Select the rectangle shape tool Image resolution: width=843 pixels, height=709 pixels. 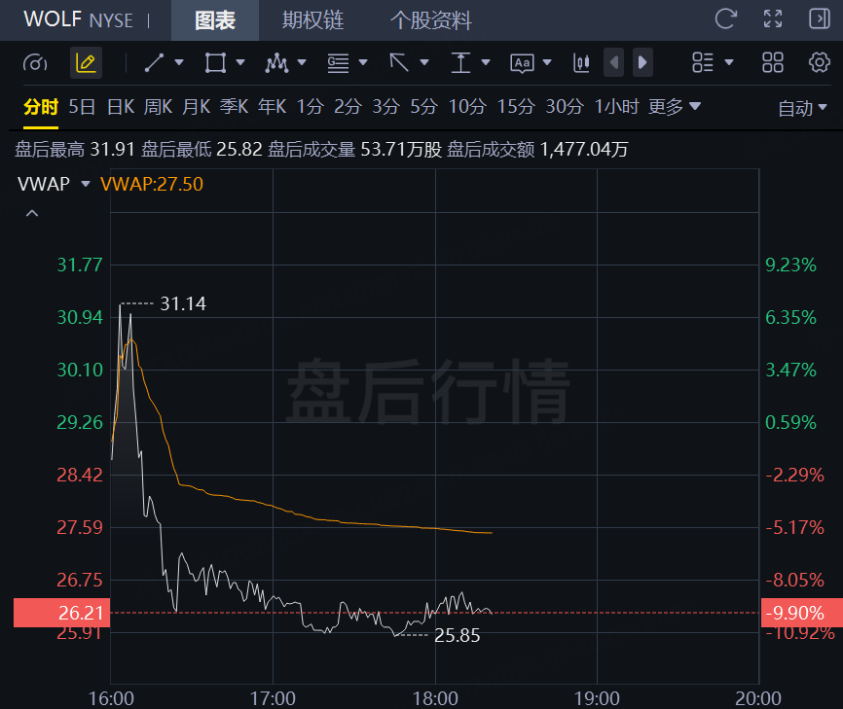click(x=215, y=63)
